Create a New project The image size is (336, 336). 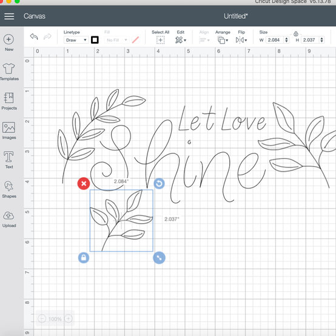point(9,42)
